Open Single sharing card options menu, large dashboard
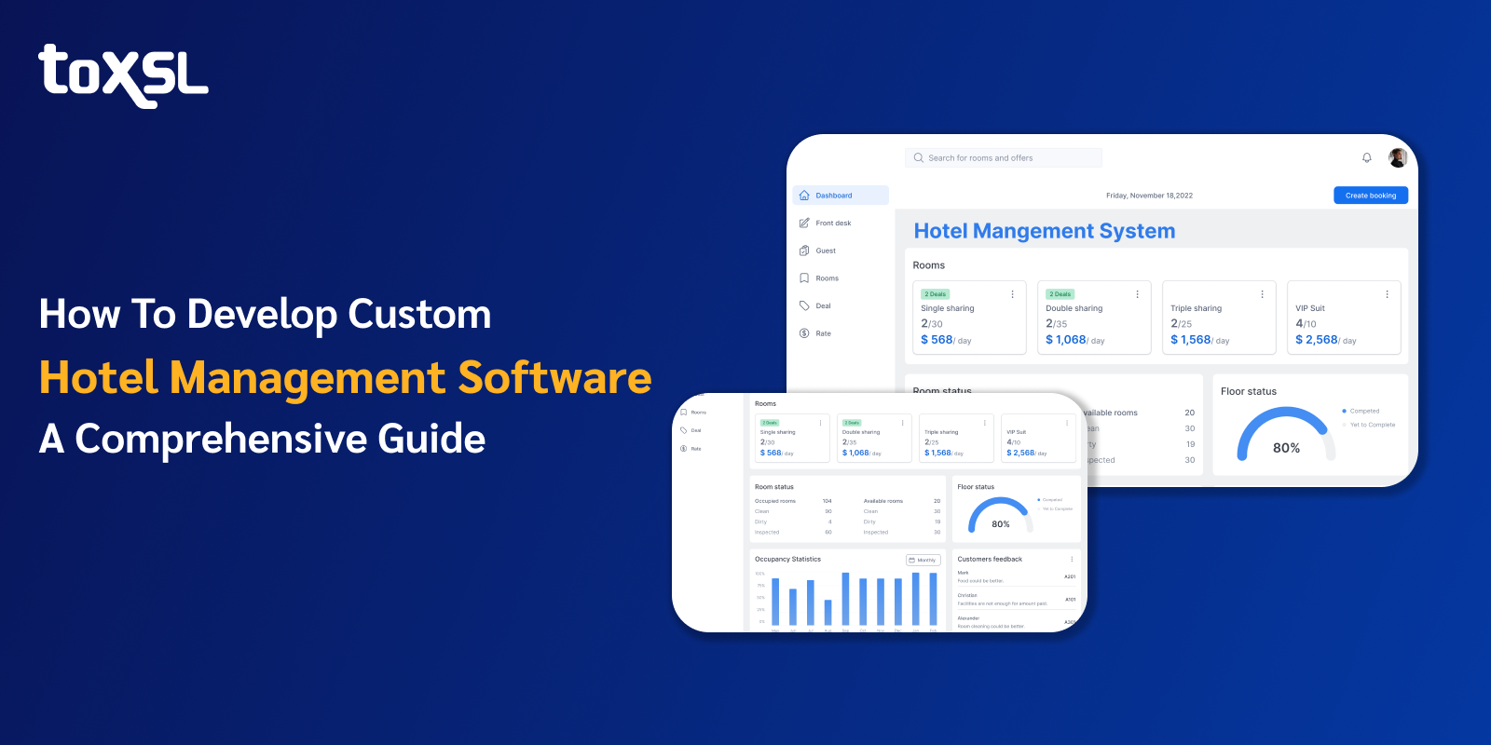This screenshot has height=745, width=1491. click(1012, 294)
